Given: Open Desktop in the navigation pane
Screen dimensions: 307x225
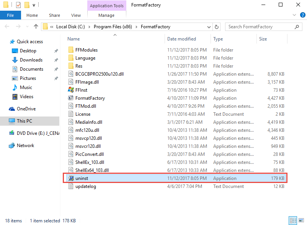Looking at the screenshot, I should point(28,51).
